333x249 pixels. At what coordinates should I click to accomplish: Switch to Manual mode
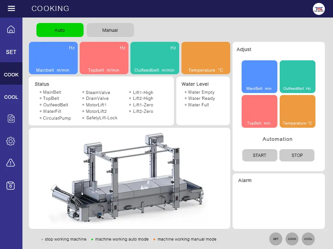click(x=110, y=30)
